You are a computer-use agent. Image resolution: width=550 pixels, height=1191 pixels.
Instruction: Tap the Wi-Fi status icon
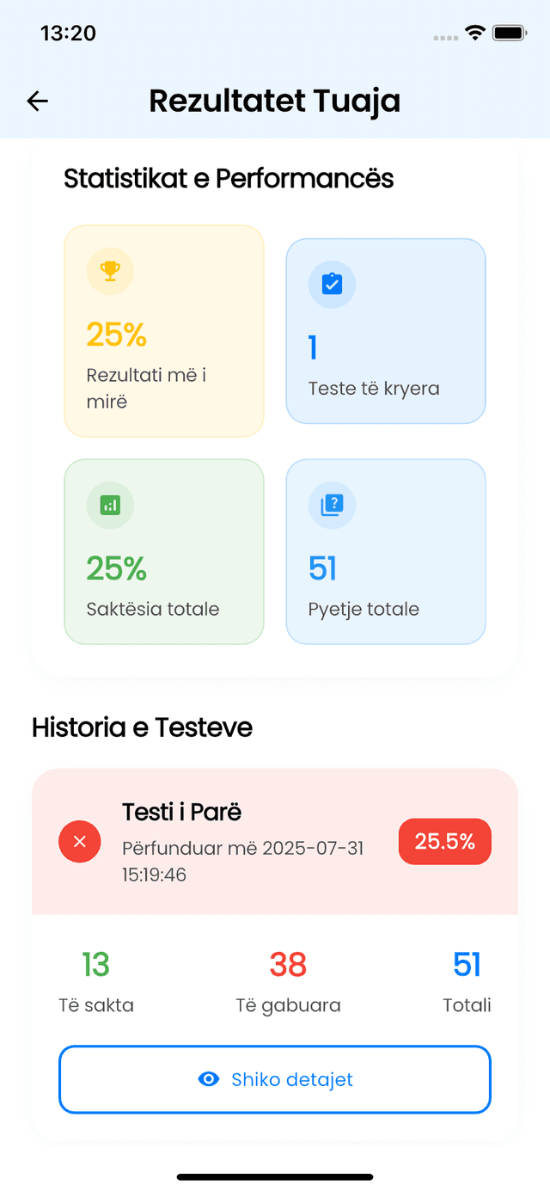pos(474,33)
